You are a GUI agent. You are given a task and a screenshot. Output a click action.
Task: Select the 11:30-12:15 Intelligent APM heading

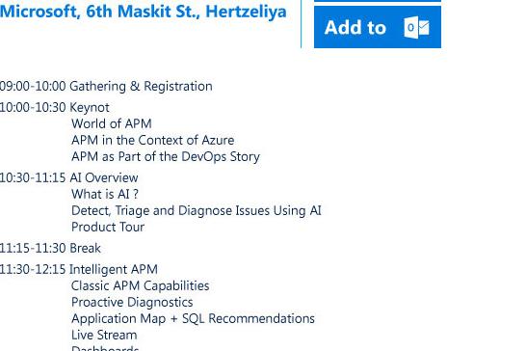pos(78,269)
